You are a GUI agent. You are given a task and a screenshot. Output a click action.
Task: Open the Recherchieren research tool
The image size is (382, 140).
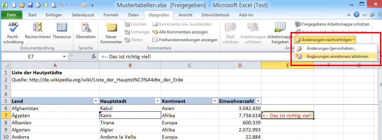click(38, 30)
